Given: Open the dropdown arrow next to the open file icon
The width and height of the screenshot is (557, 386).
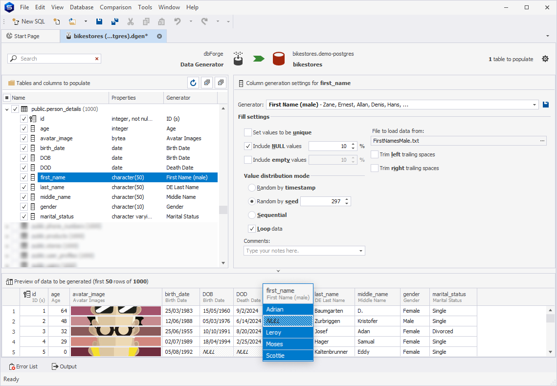Looking at the screenshot, I should 86,21.
